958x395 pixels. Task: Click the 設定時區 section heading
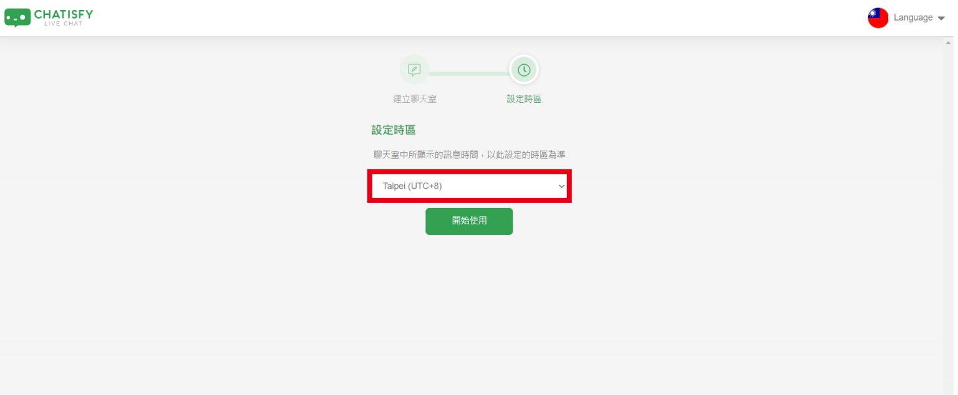pos(394,130)
